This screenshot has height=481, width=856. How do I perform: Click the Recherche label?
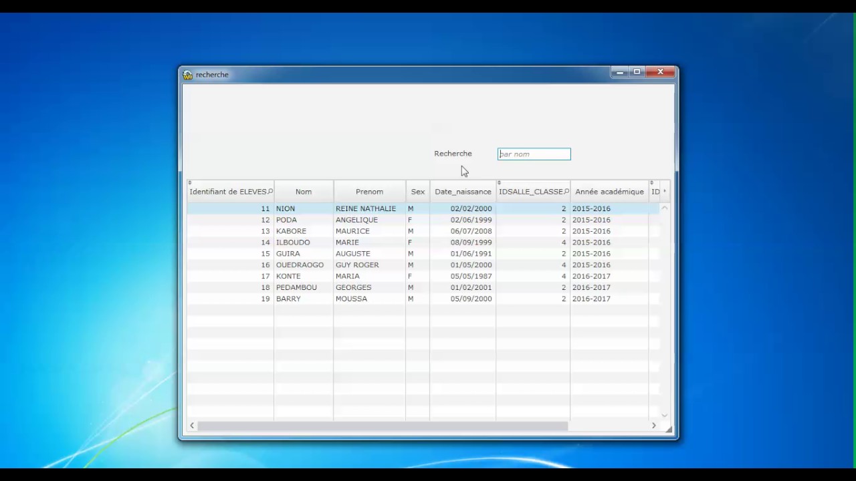[x=453, y=154]
